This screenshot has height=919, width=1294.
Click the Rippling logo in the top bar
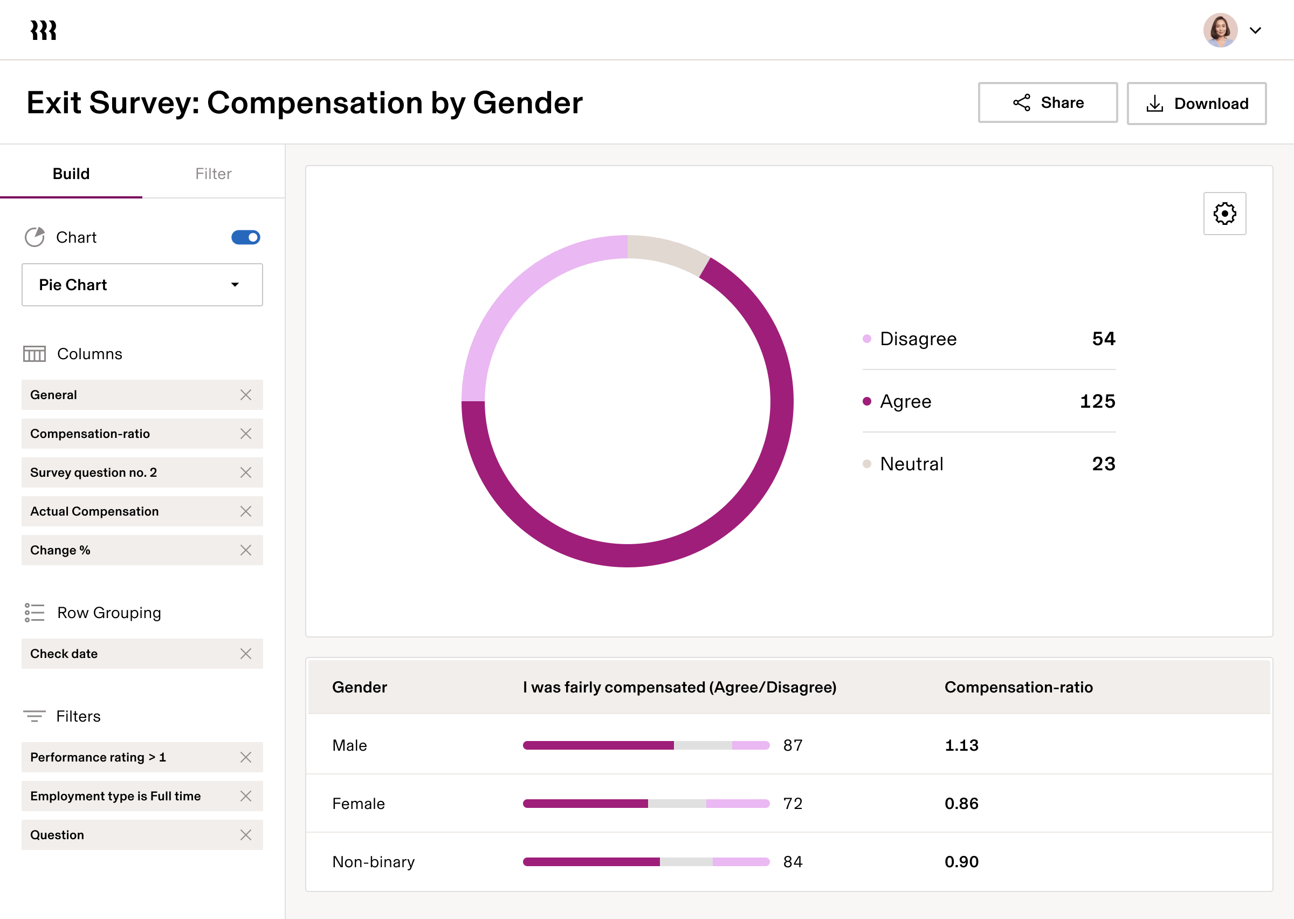point(43,30)
